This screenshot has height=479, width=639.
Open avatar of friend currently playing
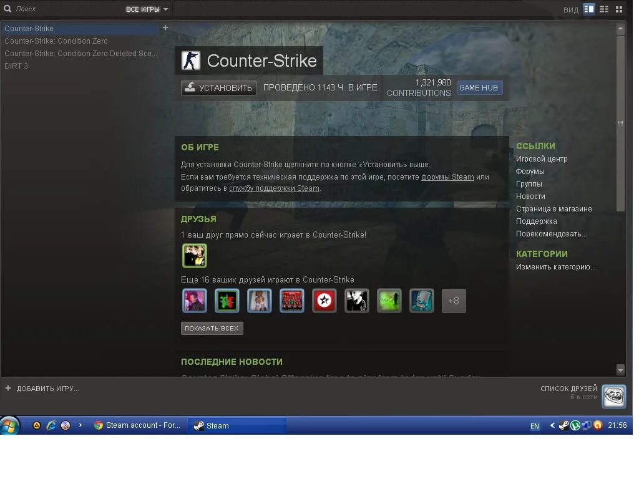point(195,256)
